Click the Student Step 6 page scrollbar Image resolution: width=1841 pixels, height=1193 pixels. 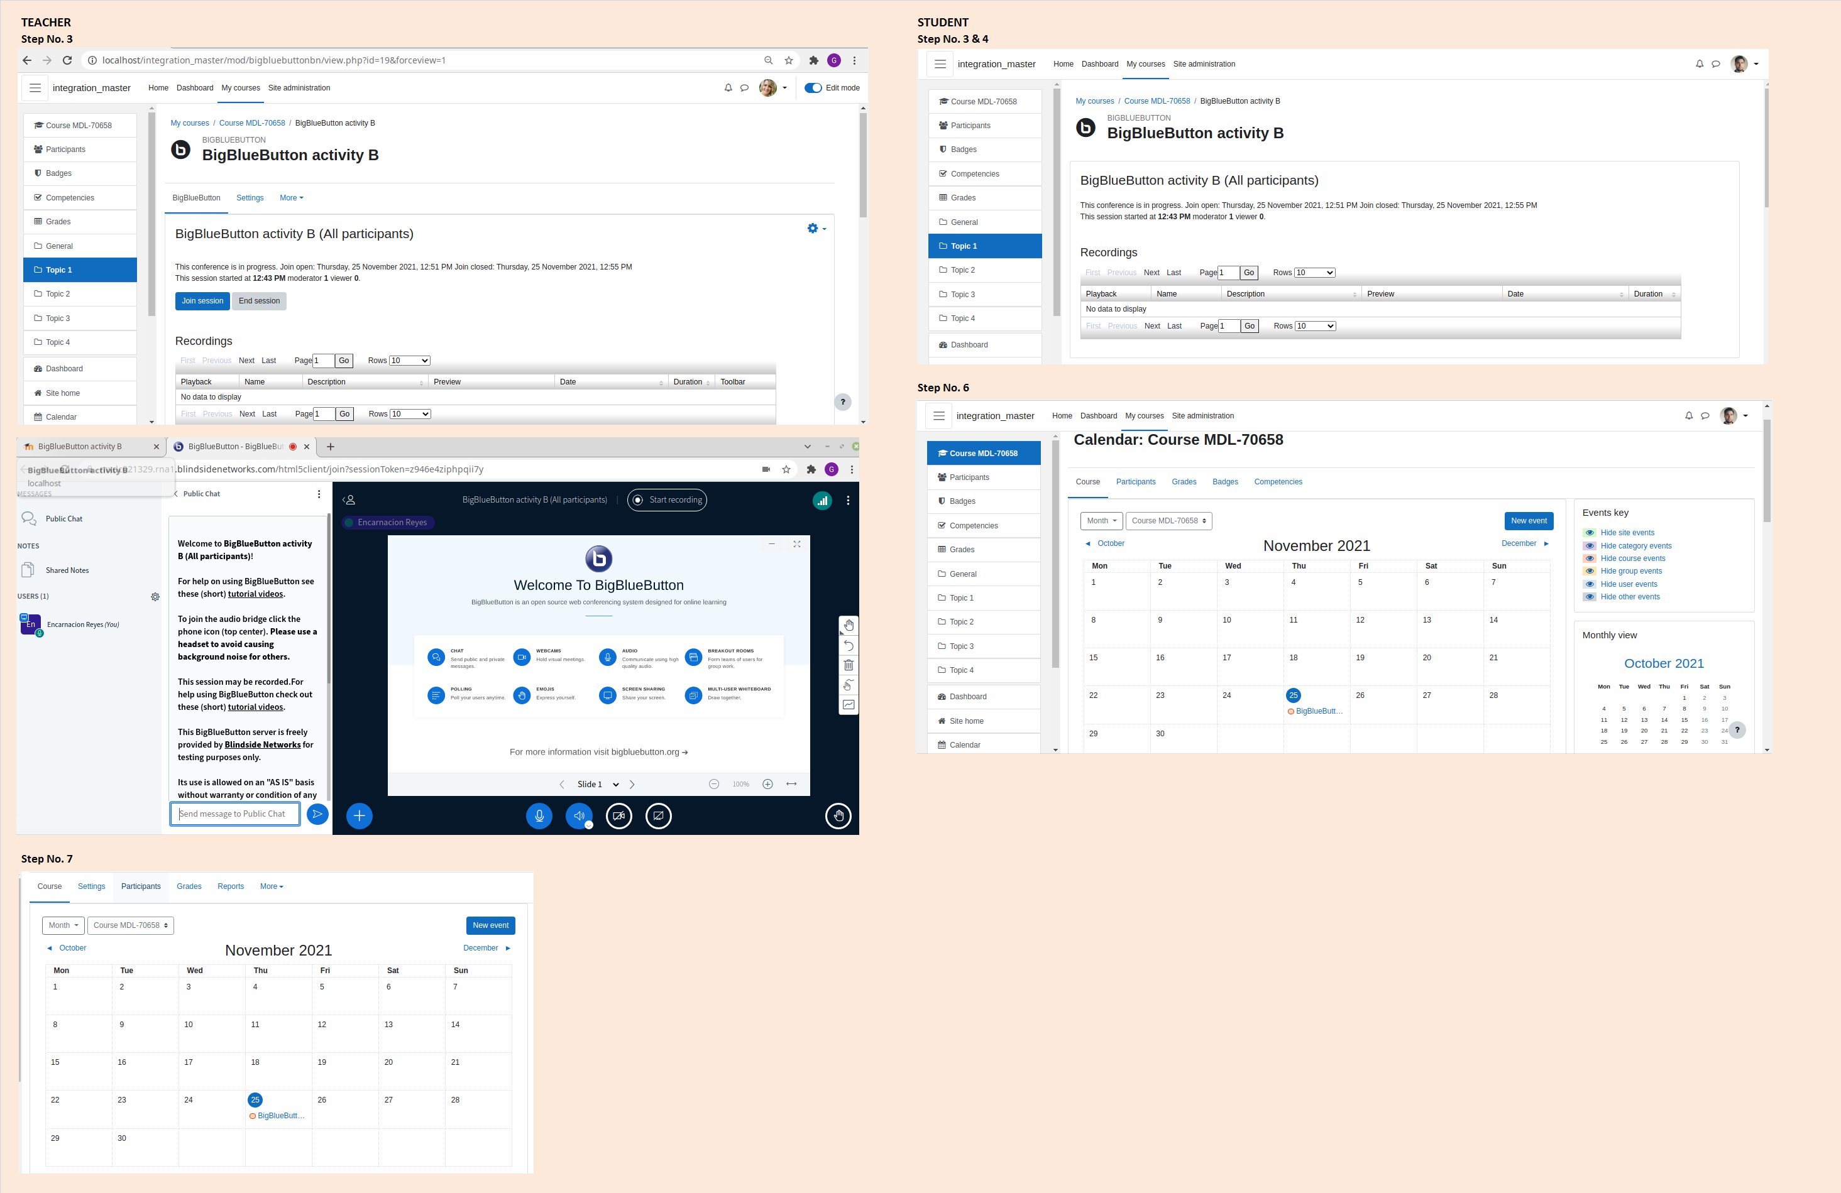coord(1767,471)
